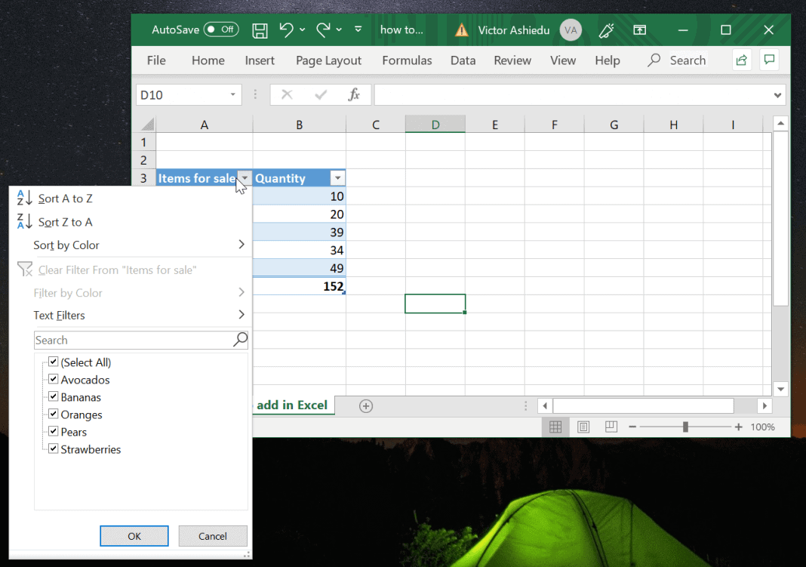Click the Share icon in the title bar
Screen dimensions: 806x567
click(x=741, y=60)
